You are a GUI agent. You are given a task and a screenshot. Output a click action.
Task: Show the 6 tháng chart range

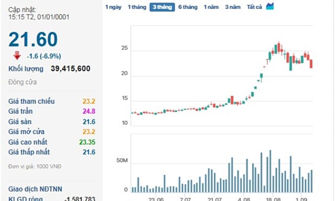click(188, 7)
